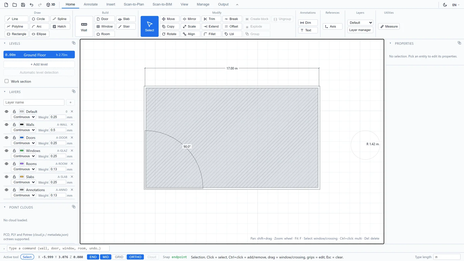The width and height of the screenshot is (464, 261).
Task: Select the Circle draw tool
Action: pyautogui.click(x=39, y=19)
